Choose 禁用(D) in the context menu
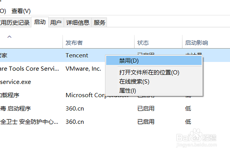This screenshot has width=230, height=153. tap(129, 61)
